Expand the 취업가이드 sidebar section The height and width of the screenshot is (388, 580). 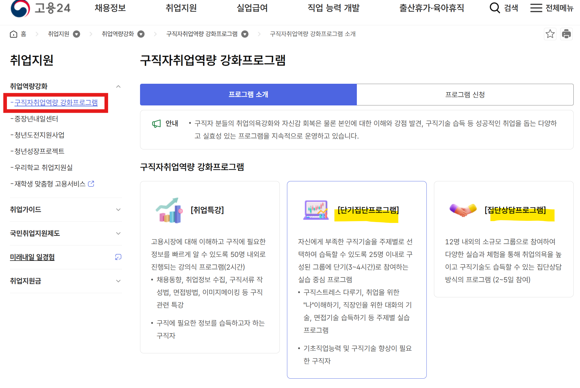pos(118,210)
